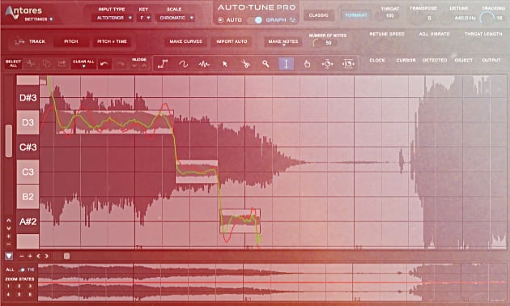Viewport: 510px width, 306px height.
Task: Toggle Throat modeling knob enable
Action: click(x=380, y=16)
